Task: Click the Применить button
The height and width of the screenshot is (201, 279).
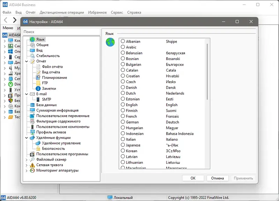Action: point(243,178)
